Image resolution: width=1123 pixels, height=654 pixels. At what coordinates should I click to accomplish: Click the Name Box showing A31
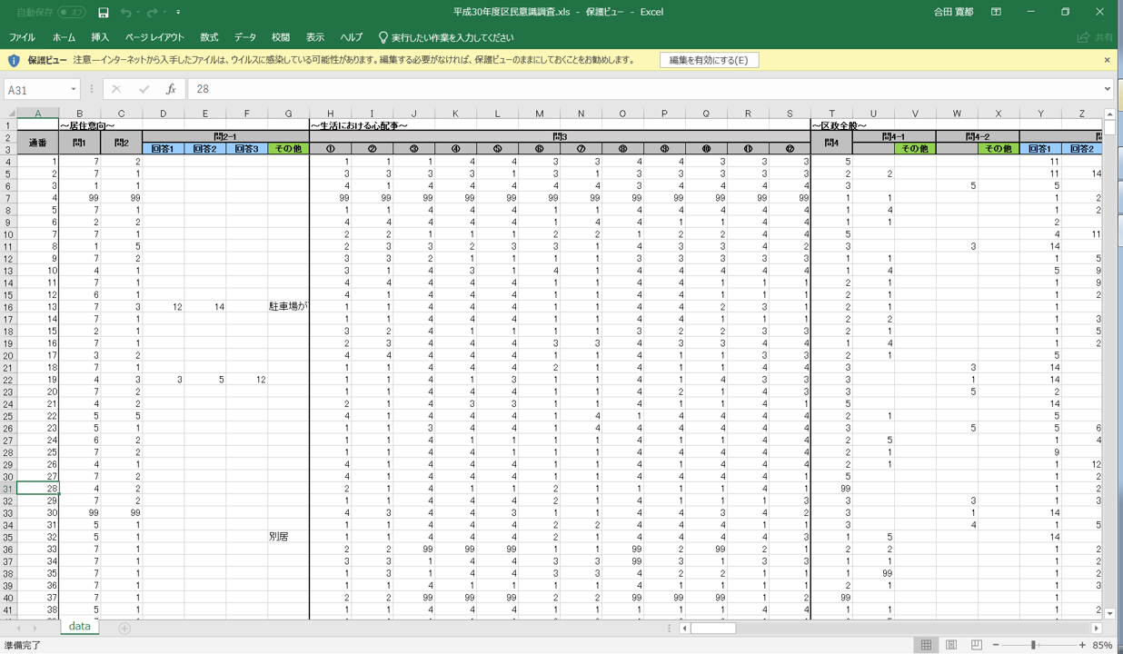[35, 89]
